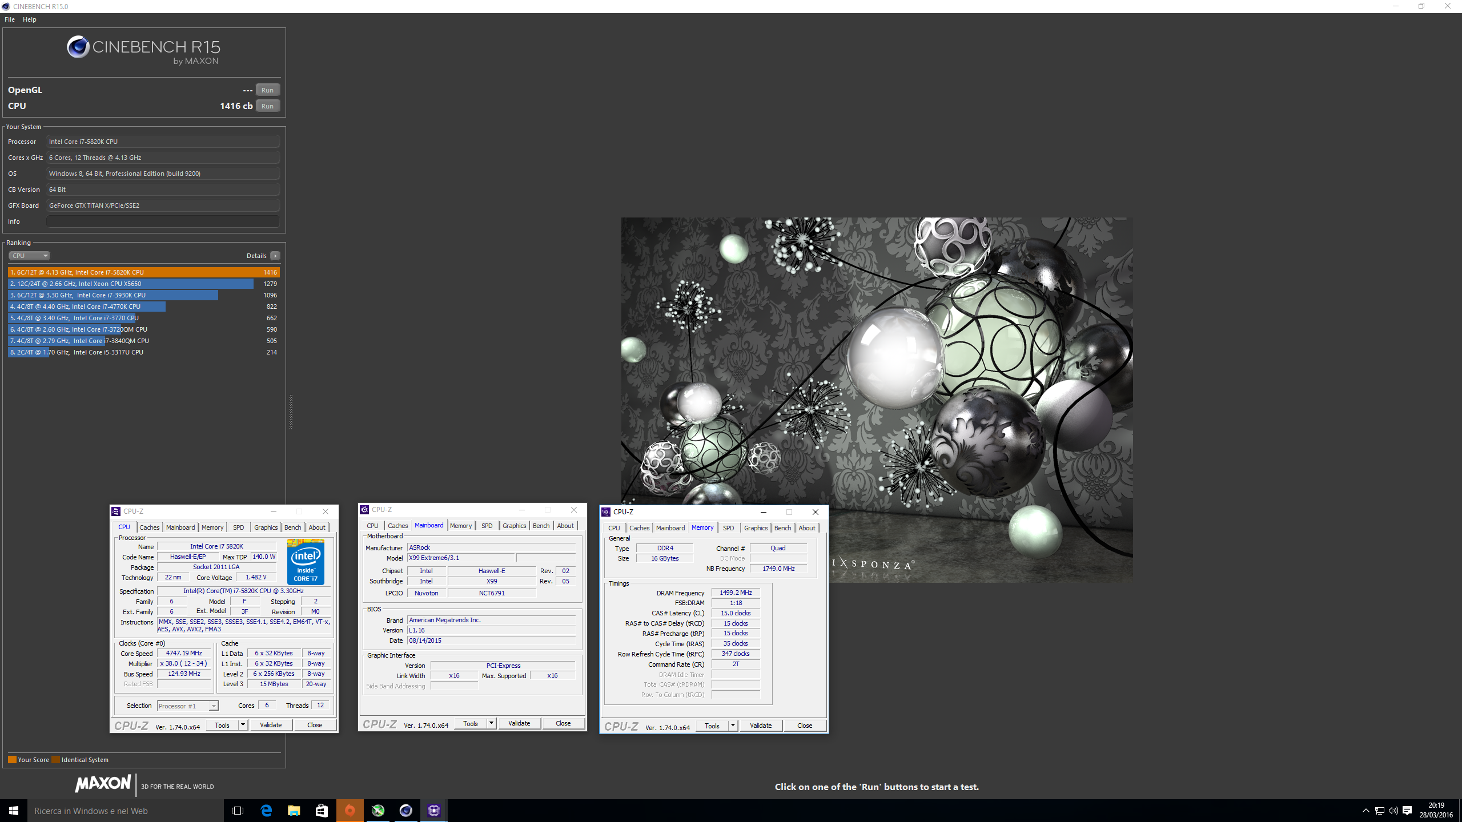Switch to CPU-Z taskbar icon
This screenshot has width=1462, height=822.
433,811
